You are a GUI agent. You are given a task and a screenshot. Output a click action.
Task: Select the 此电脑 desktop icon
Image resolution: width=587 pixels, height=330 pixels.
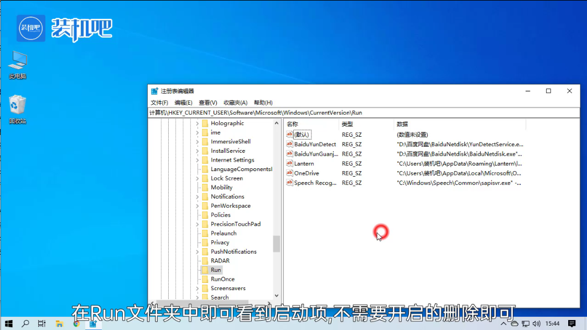[17, 60]
